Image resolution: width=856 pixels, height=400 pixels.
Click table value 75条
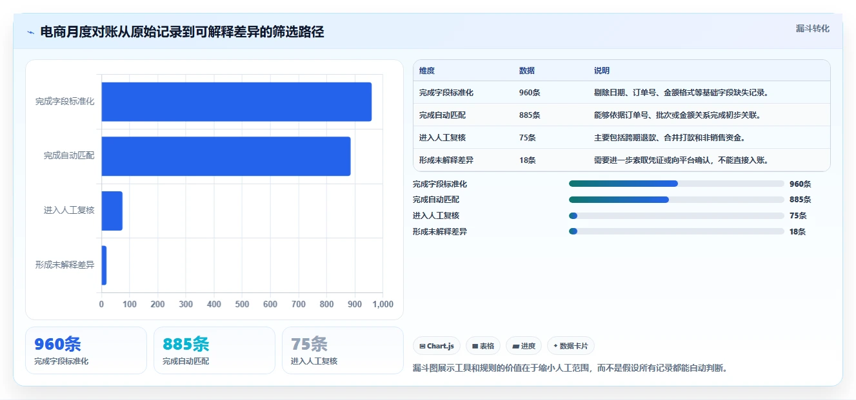click(528, 138)
